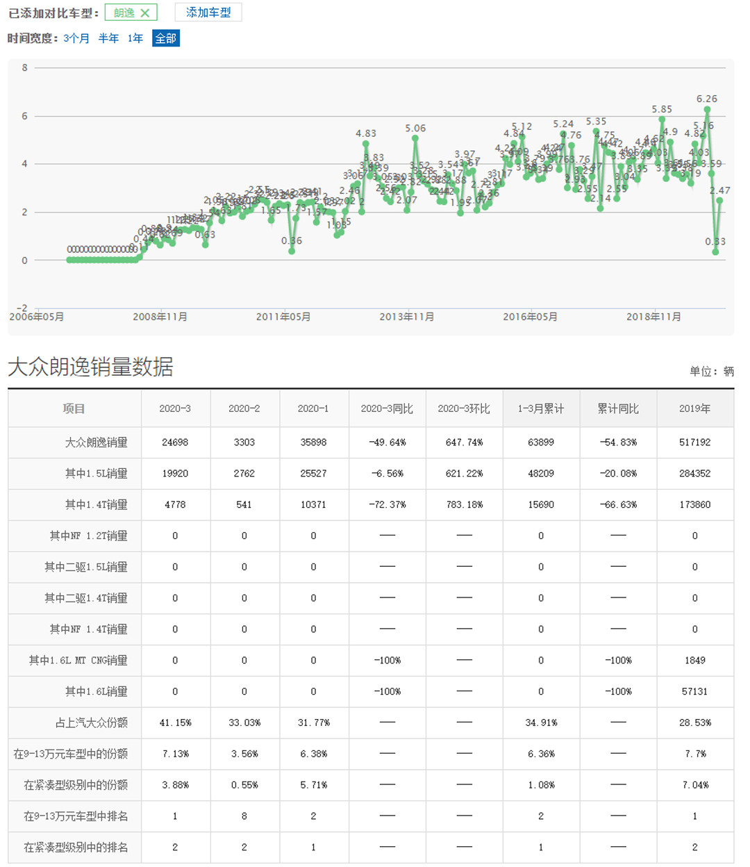Choose the 1年 time range
The height and width of the screenshot is (867, 750).
135,38
